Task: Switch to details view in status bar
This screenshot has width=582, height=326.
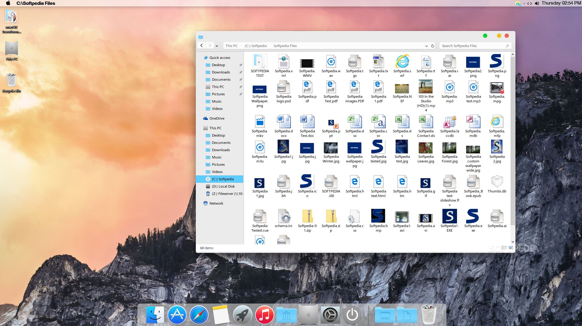Action: pyautogui.click(x=504, y=248)
